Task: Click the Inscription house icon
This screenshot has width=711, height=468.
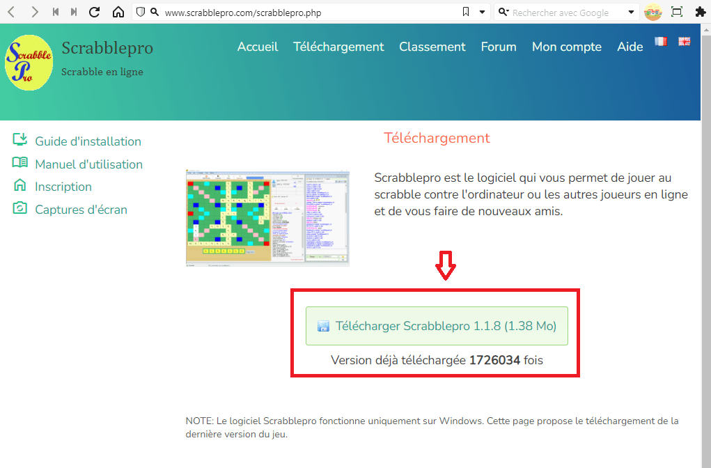Action: click(x=19, y=185)
